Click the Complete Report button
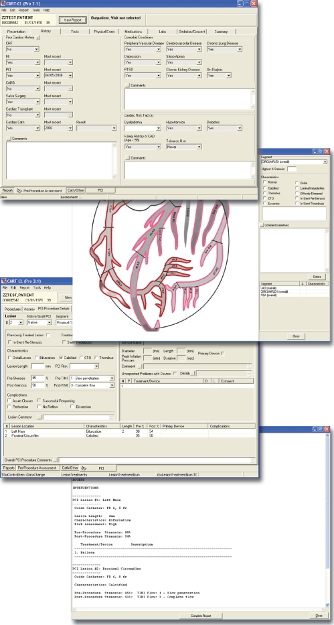Viewport: 334px width, 625px height. pos(201,616)
